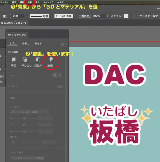Click the second キャップ cap icon
The width and height of the screenshot is (160, 162).
click(60, 75)
